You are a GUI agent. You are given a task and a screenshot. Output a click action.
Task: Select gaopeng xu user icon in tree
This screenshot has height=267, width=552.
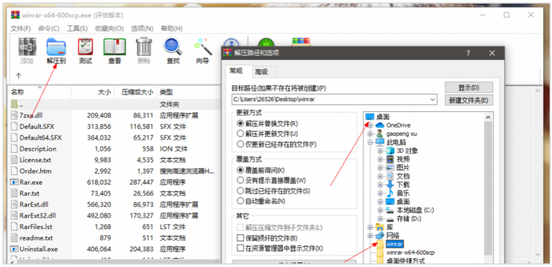(380, 133)
